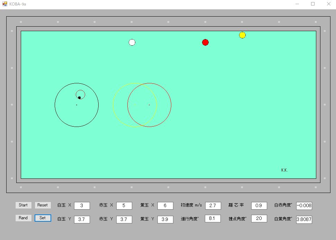Maximize the KOBA-9a window
The height and width of the screenshot is (240, 336).
coord(313,4)
